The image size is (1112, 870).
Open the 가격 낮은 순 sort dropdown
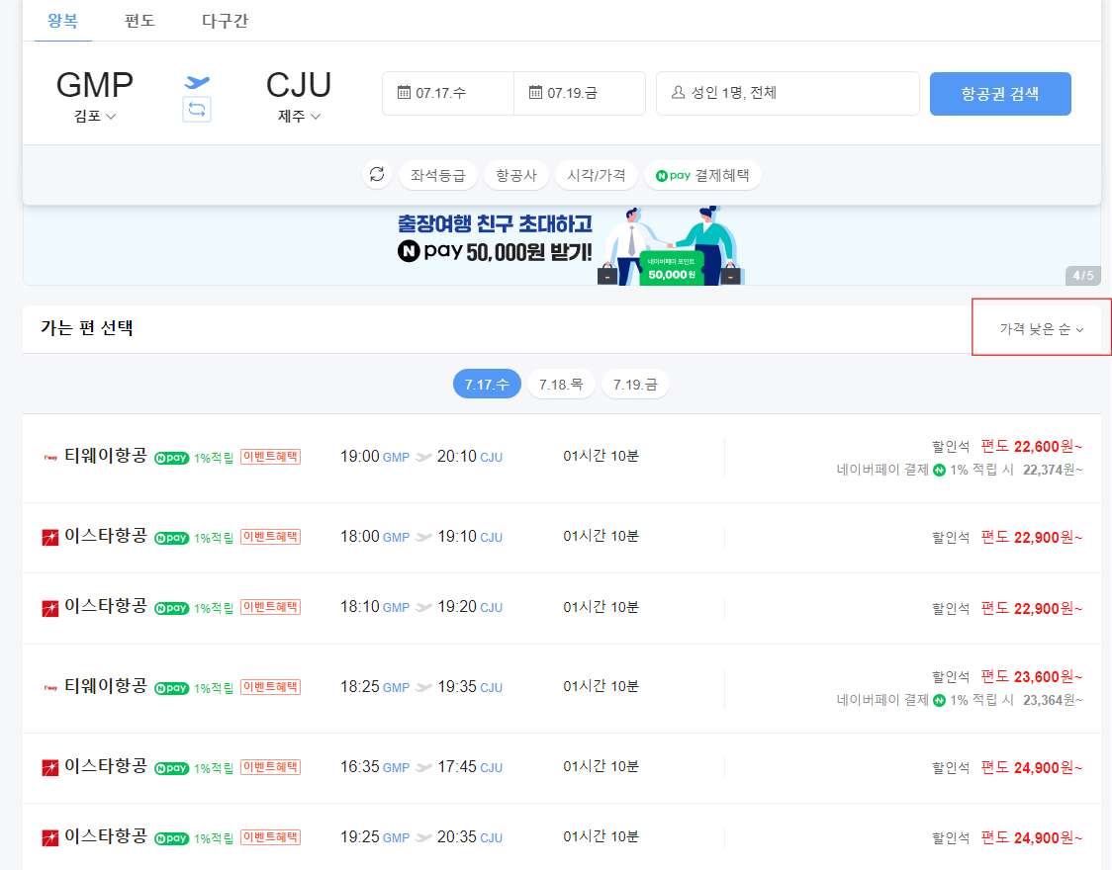(x=1041, y=329)
